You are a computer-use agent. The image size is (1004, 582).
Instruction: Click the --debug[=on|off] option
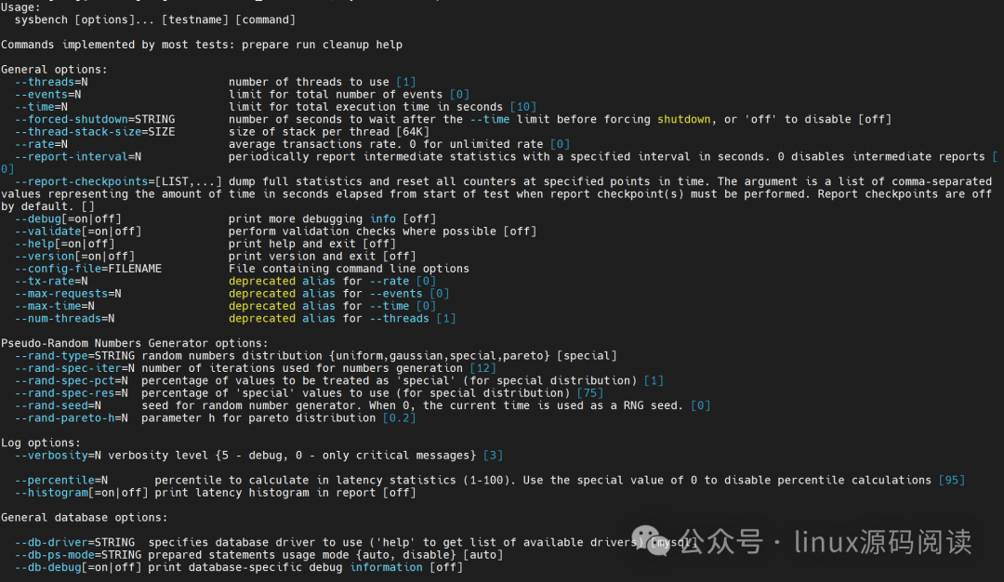point(68,219)
